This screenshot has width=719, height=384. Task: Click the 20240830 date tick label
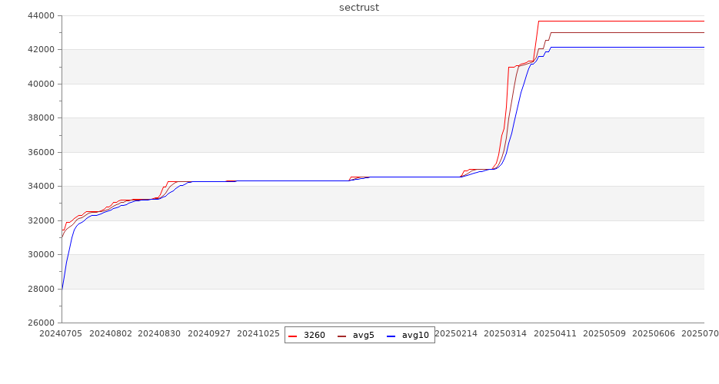(160, 334)
